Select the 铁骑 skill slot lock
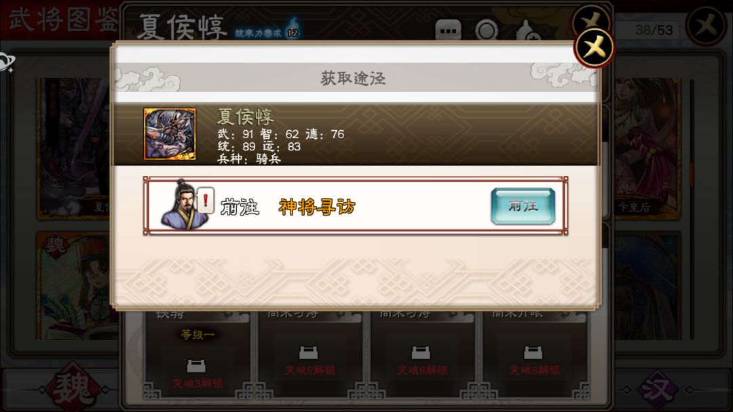This screenshot has height=412, width=733. (x=196, y=367)
